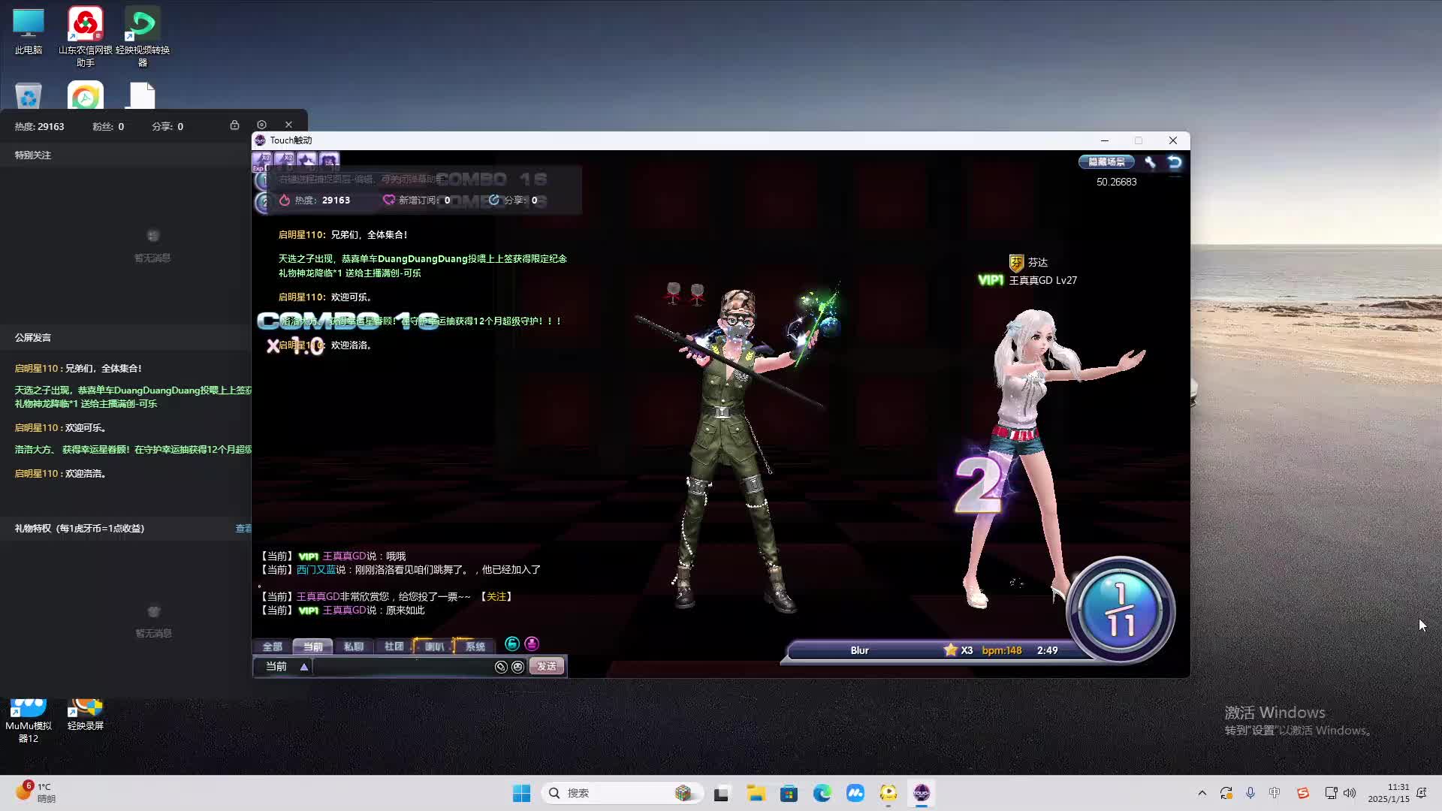Screen dimensions: 1442x811
Task: Toggle the 隐藏场景 hide scene button
Action: (1106, 161)
